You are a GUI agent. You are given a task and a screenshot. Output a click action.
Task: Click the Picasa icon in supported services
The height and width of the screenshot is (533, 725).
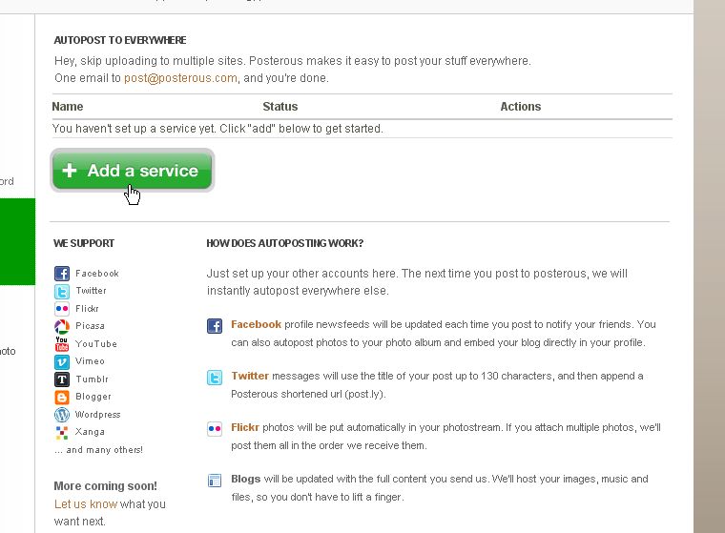click(x=61, y=326)
